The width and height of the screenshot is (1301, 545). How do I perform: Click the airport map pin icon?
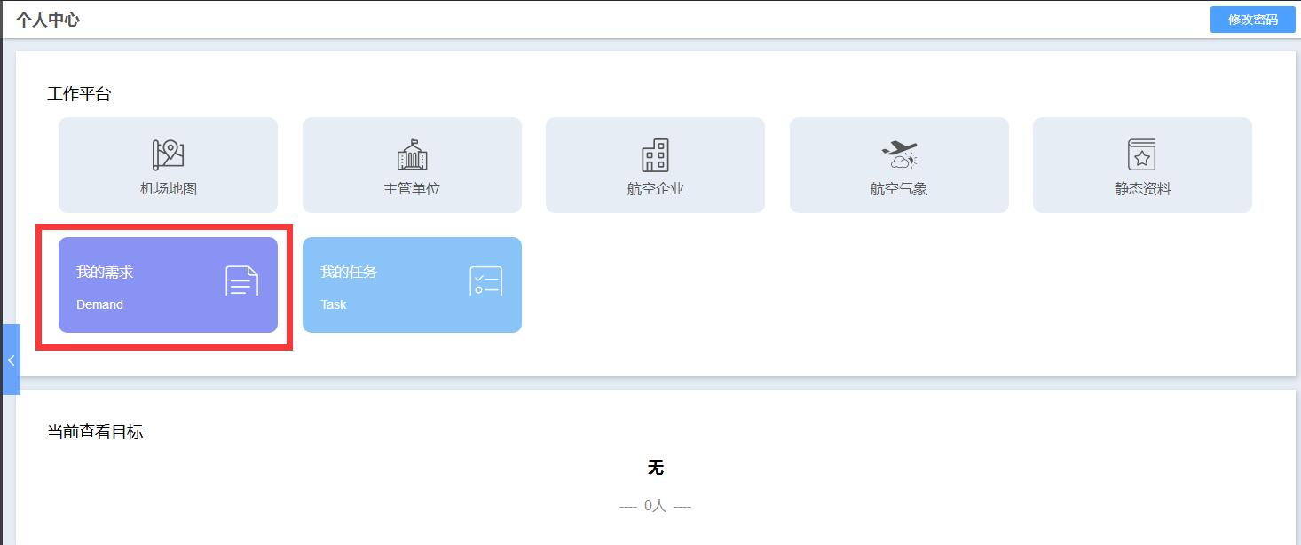[168, 154]
